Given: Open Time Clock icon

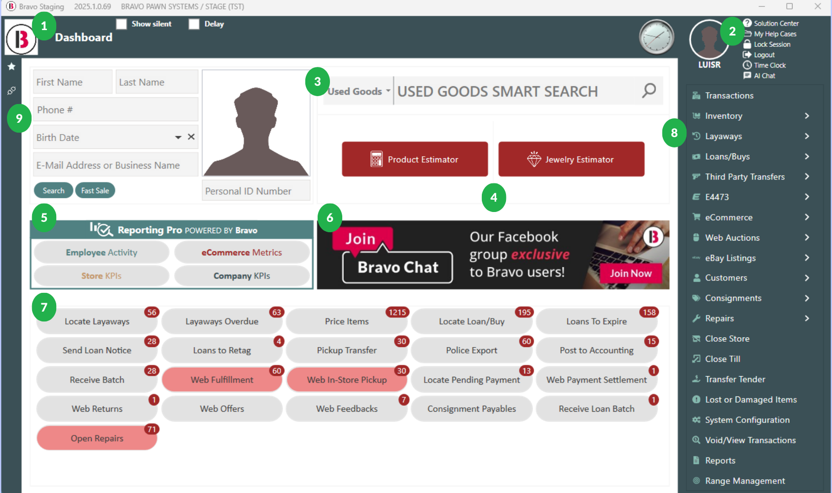Looking at the screenshot, I should pyautogui.click(x=747, y=65).
